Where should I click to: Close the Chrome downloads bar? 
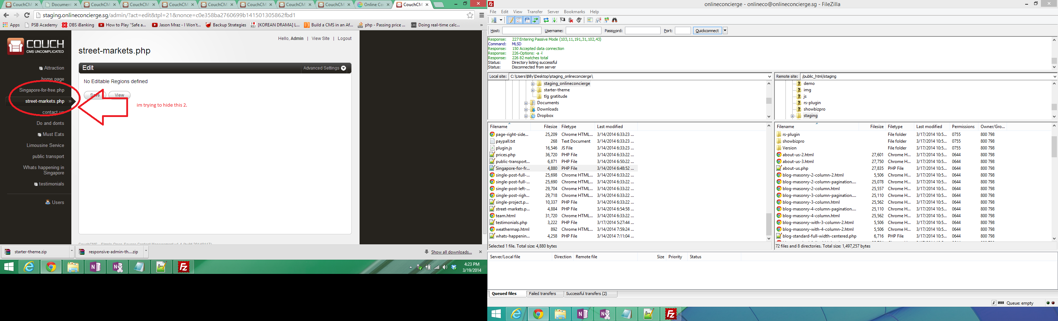[x=480, y=252]
